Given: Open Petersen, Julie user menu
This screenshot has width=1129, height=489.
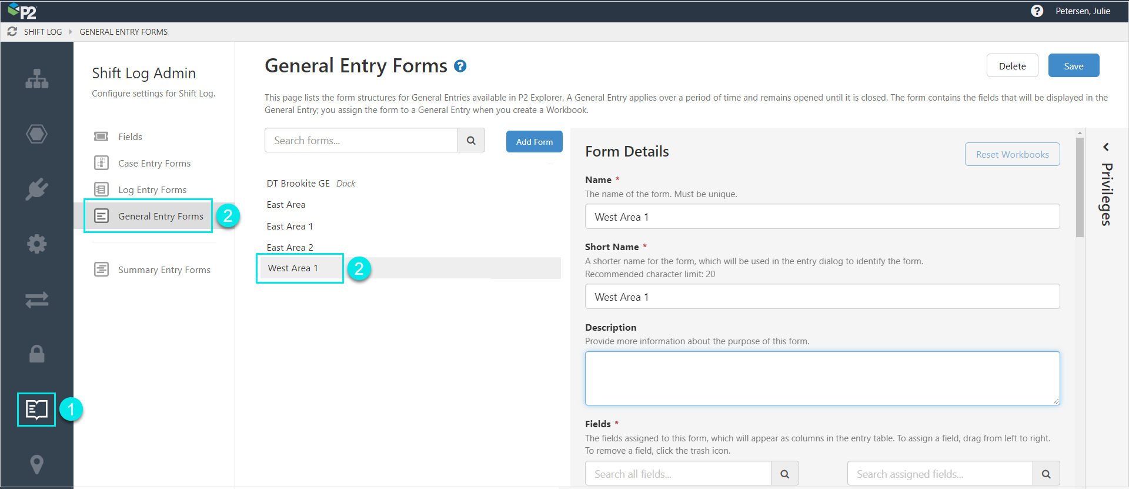Looking at the screenshot, I should pos(1083,11).
